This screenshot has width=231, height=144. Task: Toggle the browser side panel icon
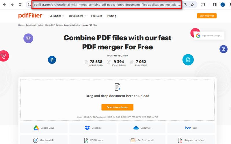tap(215, 5)
